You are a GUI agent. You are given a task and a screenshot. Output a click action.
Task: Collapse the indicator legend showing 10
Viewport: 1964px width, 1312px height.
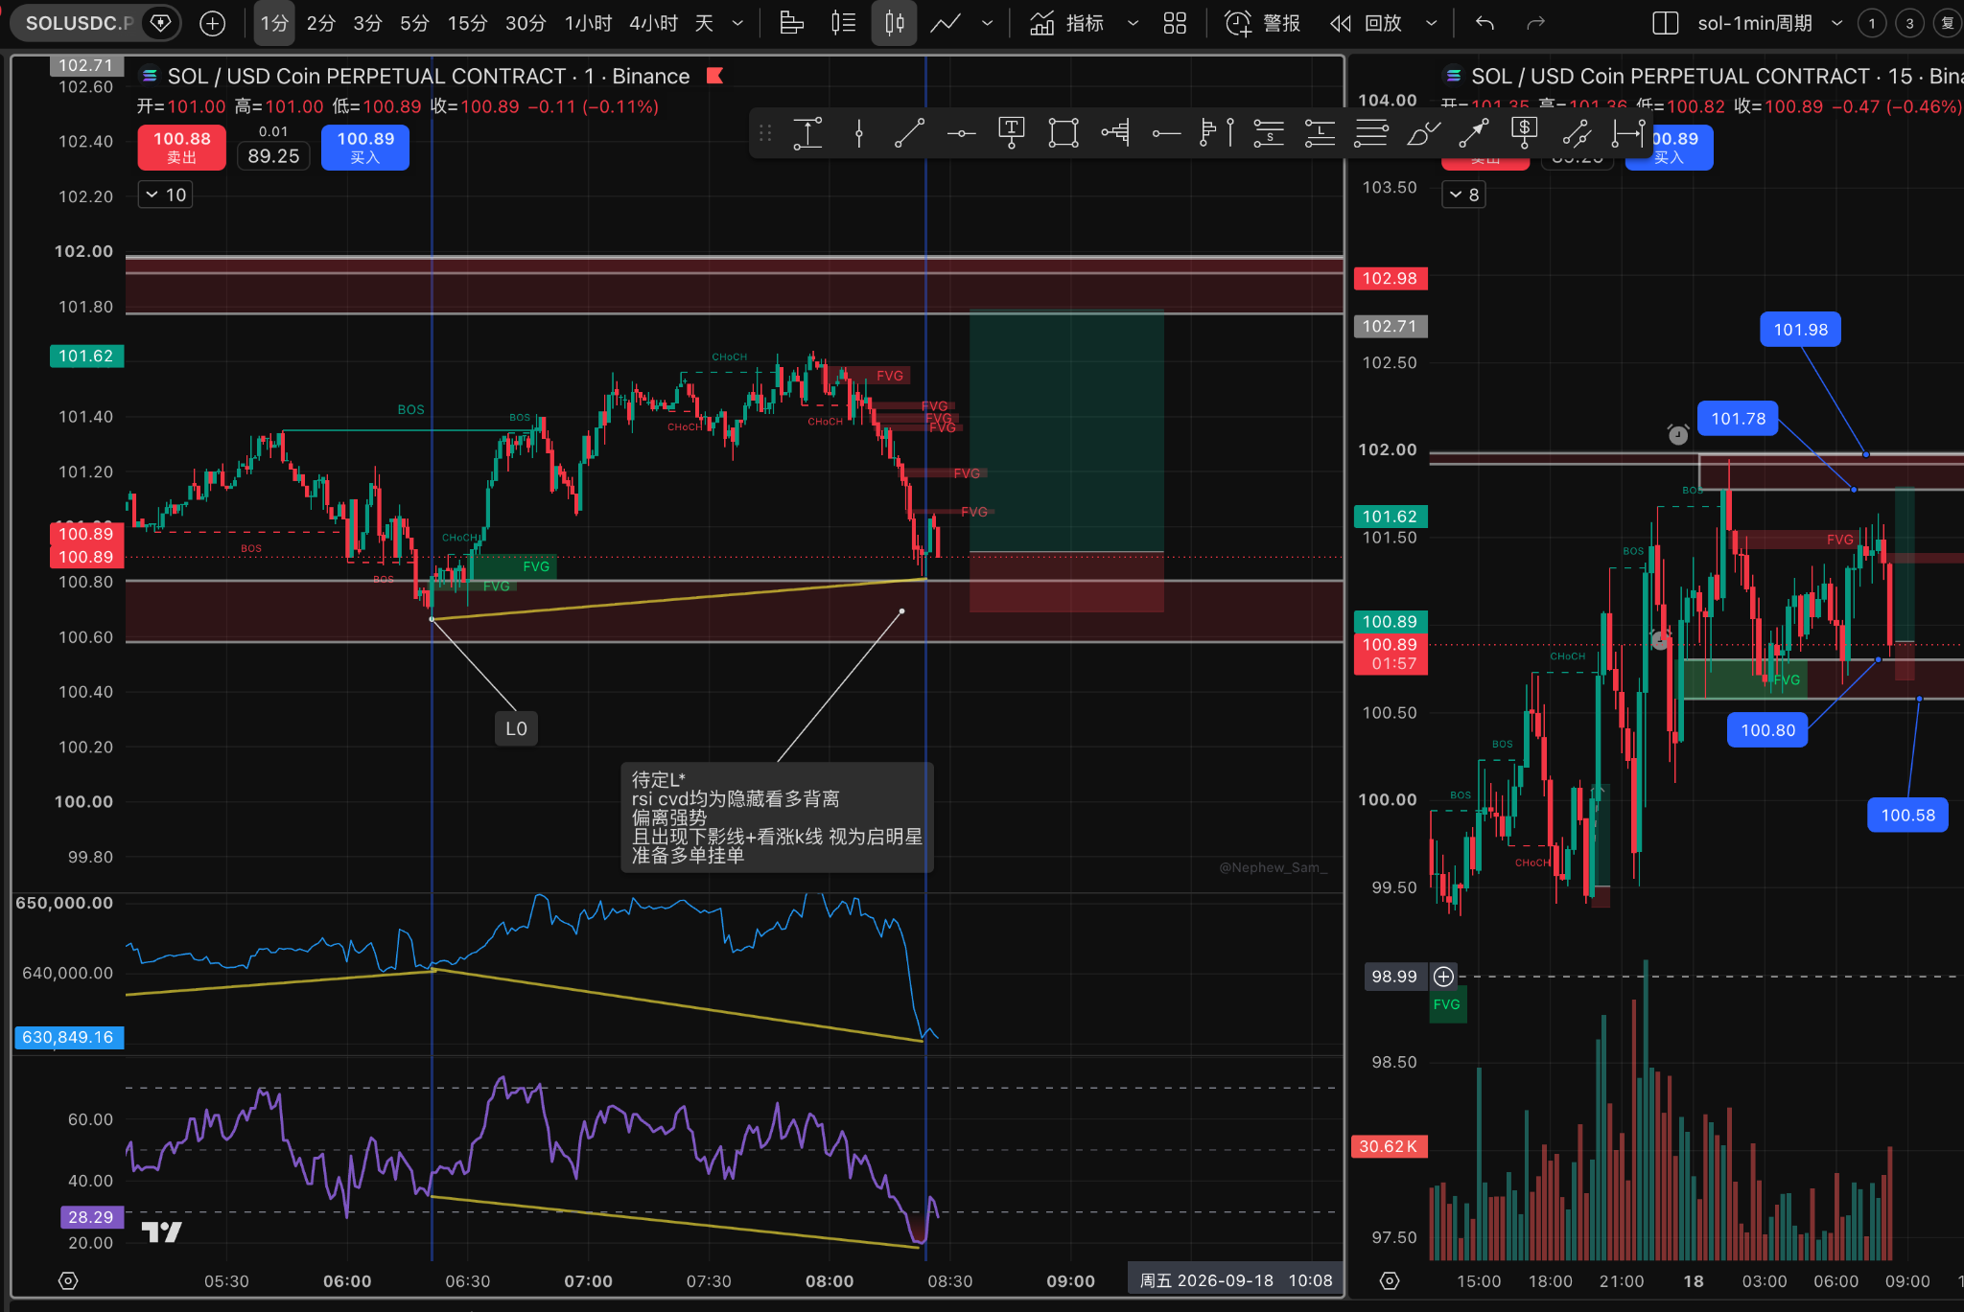[x=166, y=195]
